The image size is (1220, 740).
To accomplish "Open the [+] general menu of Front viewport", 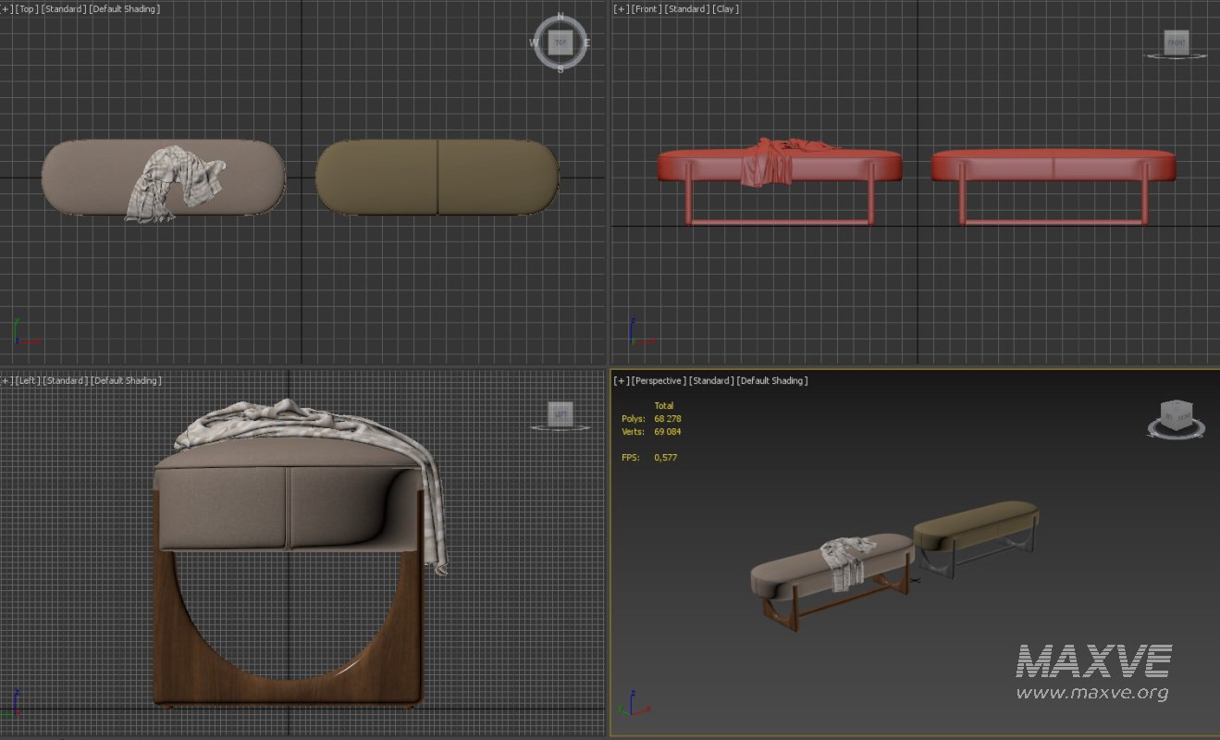I will [621, 9].
